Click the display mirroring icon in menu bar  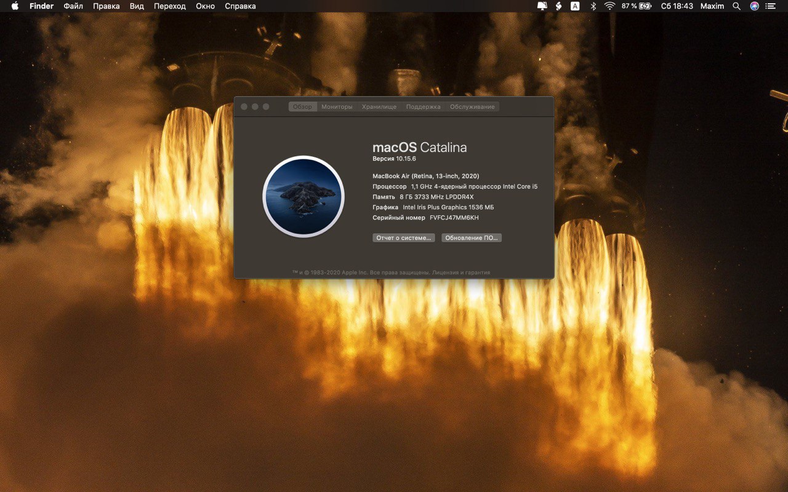[x=542, y=6]
